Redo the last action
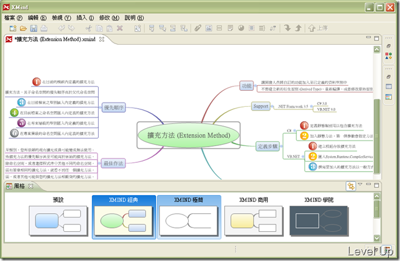 [x=71, y=28]
